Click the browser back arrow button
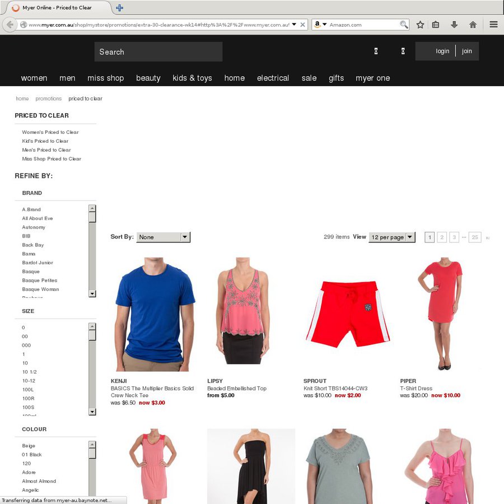 pyautogui.click(x=10, y=25)
